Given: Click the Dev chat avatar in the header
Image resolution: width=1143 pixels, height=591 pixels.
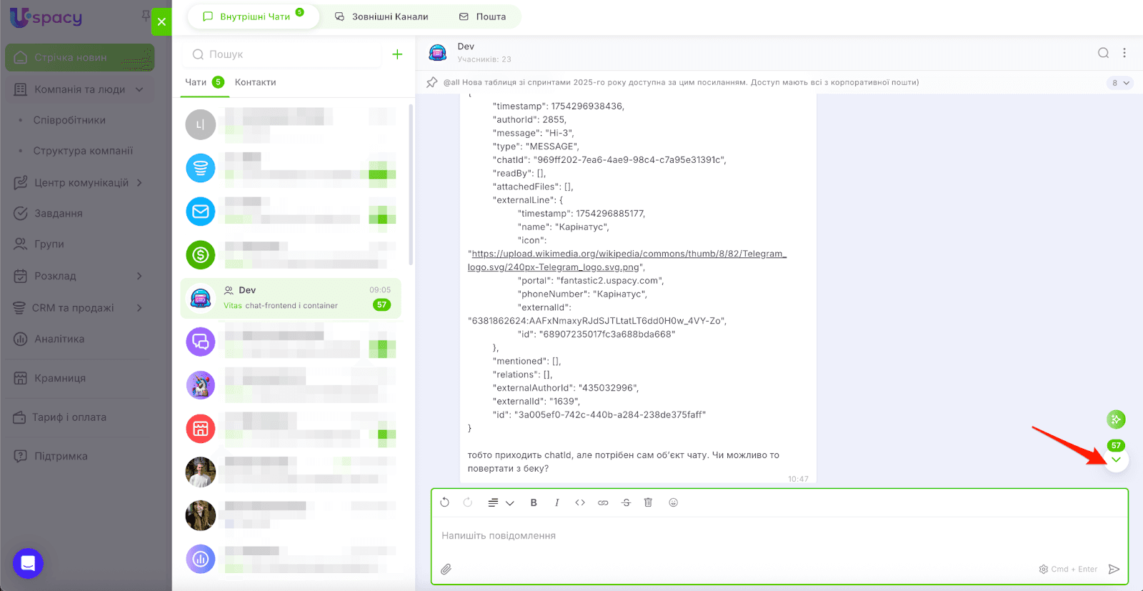Looking at the screenshot, I should [437, 53].
